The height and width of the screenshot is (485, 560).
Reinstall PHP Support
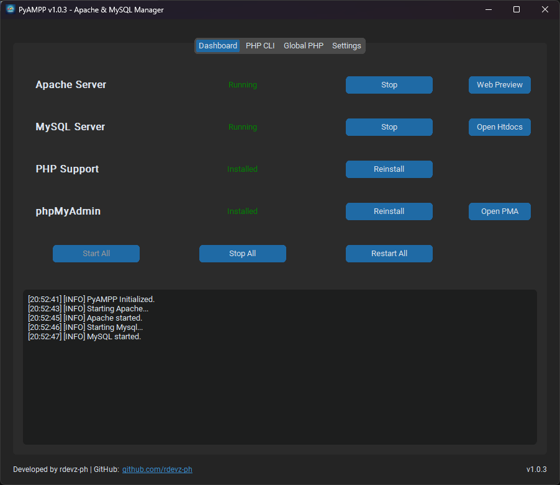389,169
